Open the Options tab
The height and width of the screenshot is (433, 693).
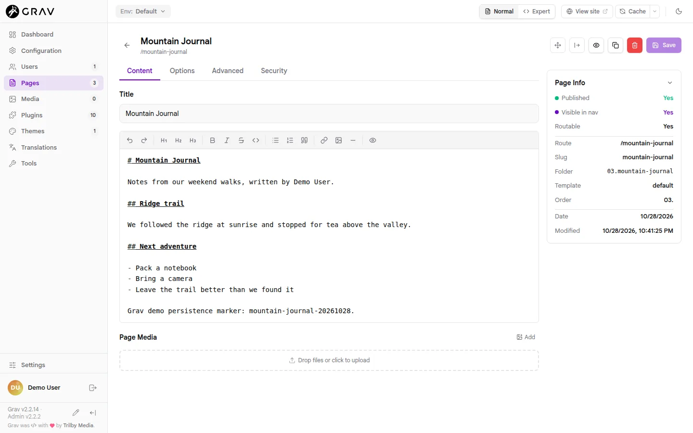pos(182,71)
